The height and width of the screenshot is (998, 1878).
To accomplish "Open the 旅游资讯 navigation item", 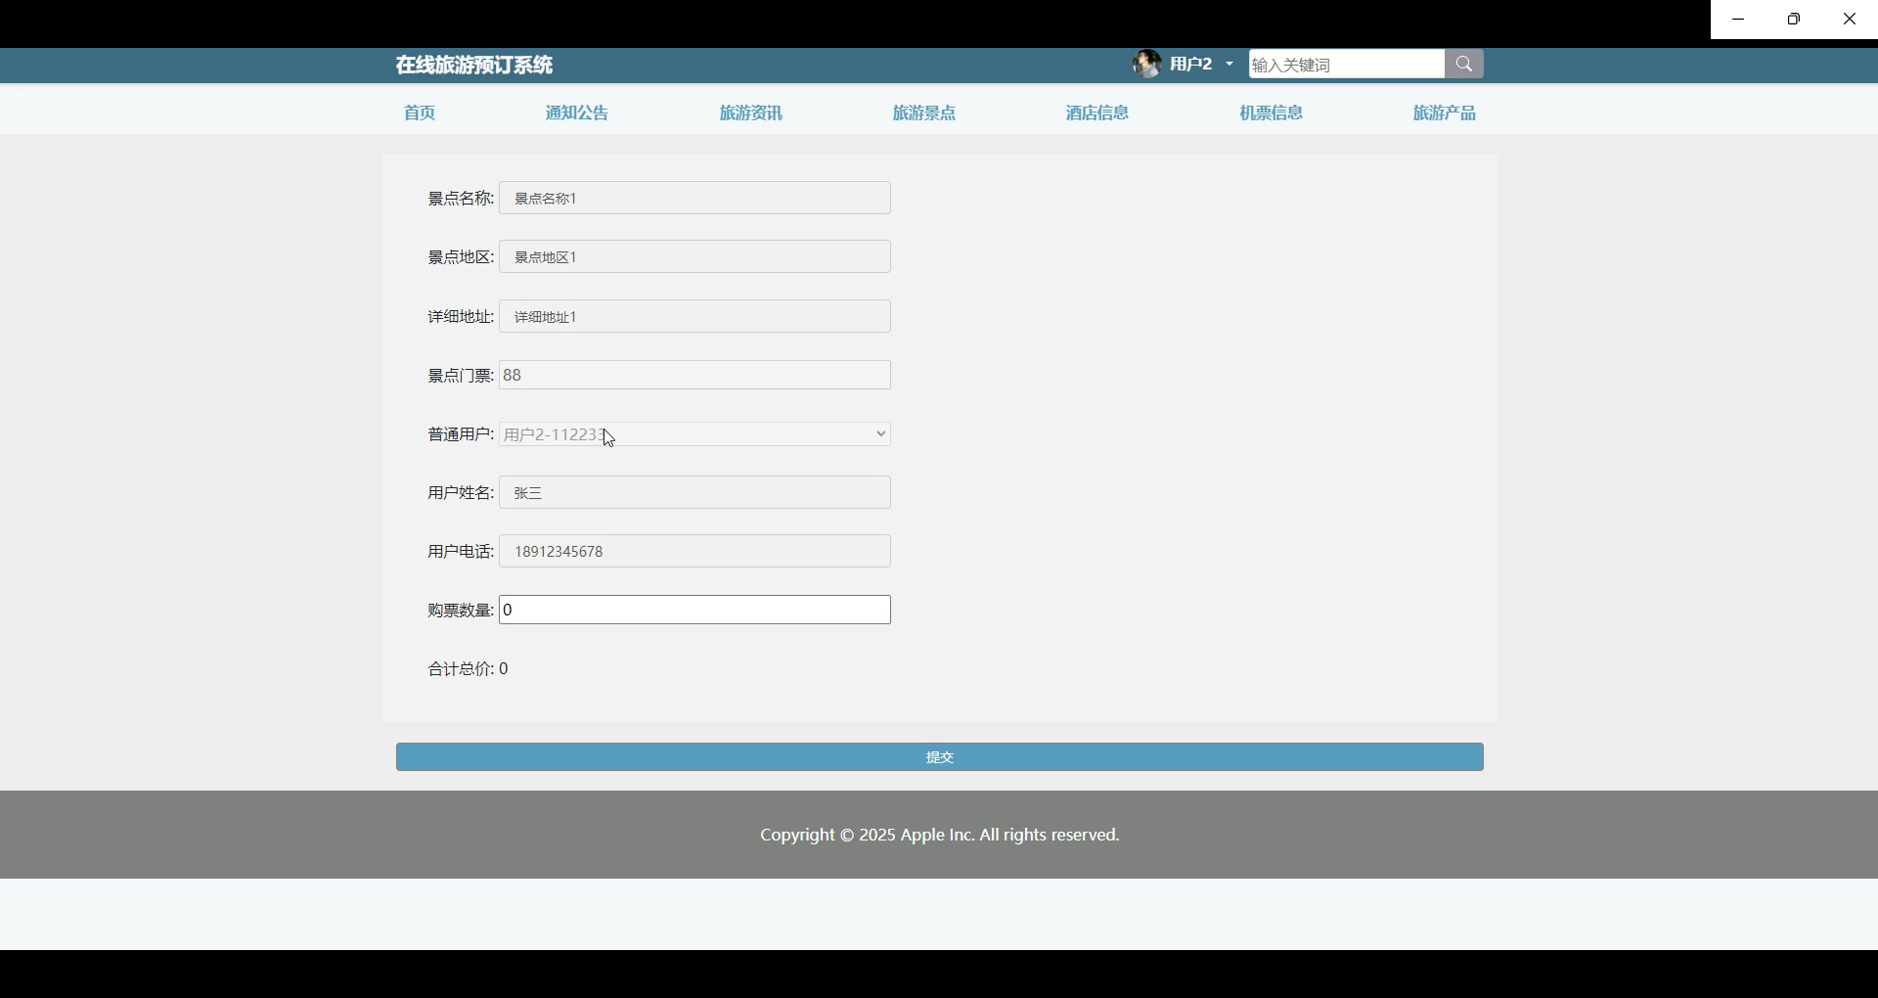I will pos(751,113).
